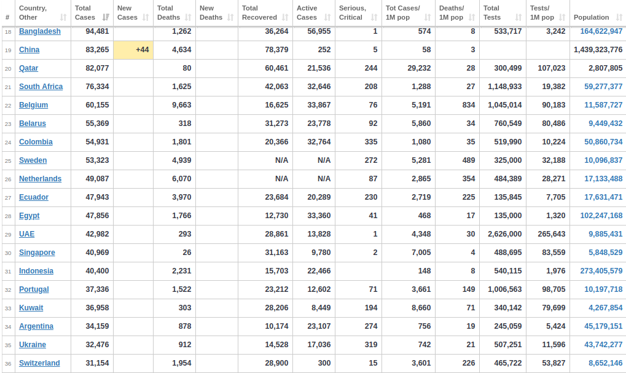Select Qatar tests per million 107,023
The image size is (626, 373).
point(551,68)
